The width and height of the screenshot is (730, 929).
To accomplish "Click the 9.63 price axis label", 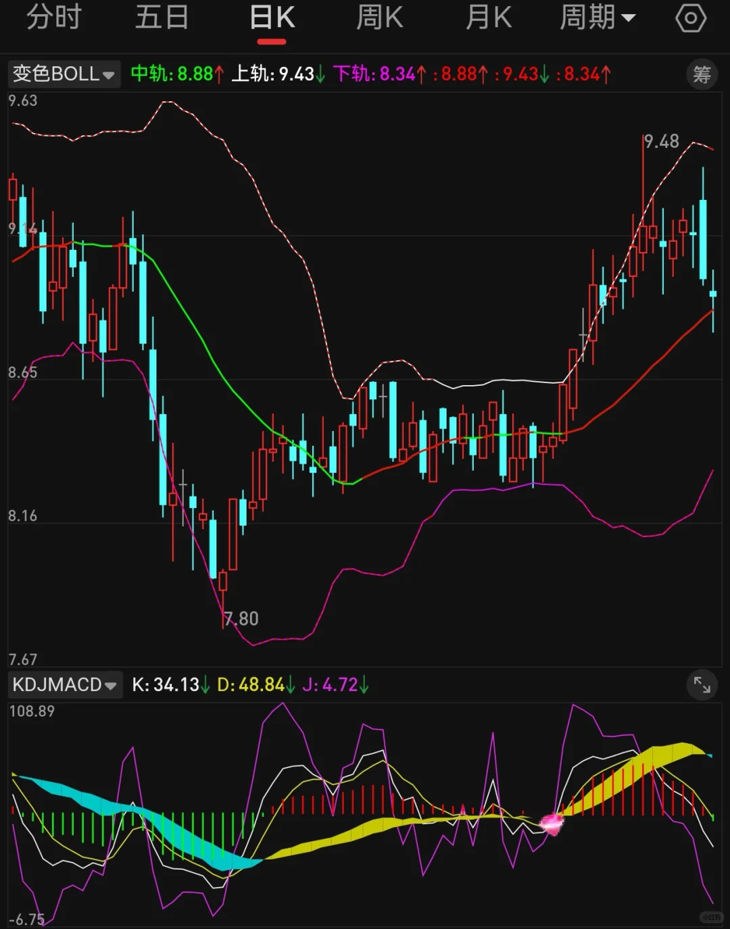I will 23,101.
